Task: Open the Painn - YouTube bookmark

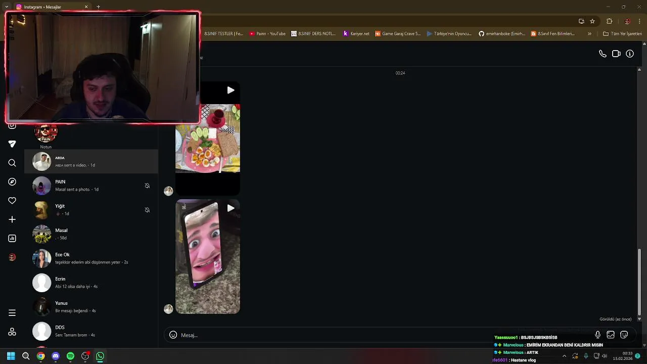Action: (x=267, y=33)
